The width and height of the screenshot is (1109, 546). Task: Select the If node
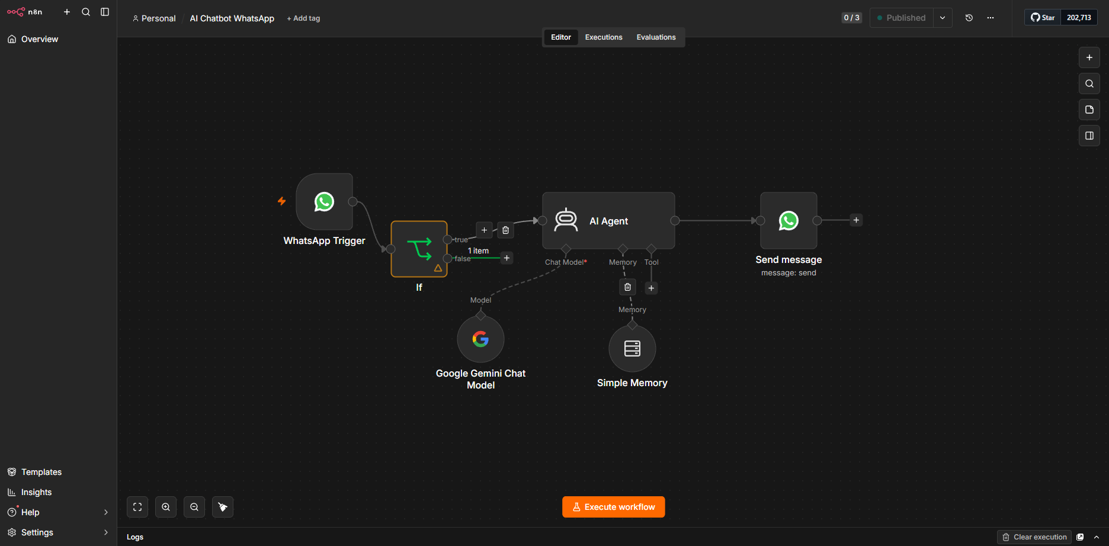[419, 249]
